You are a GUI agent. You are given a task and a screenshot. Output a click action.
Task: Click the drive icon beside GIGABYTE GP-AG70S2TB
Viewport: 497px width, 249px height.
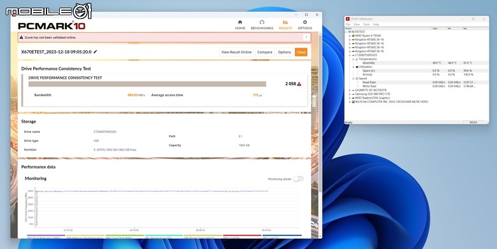pyautogui.click(x=353, y=90)
